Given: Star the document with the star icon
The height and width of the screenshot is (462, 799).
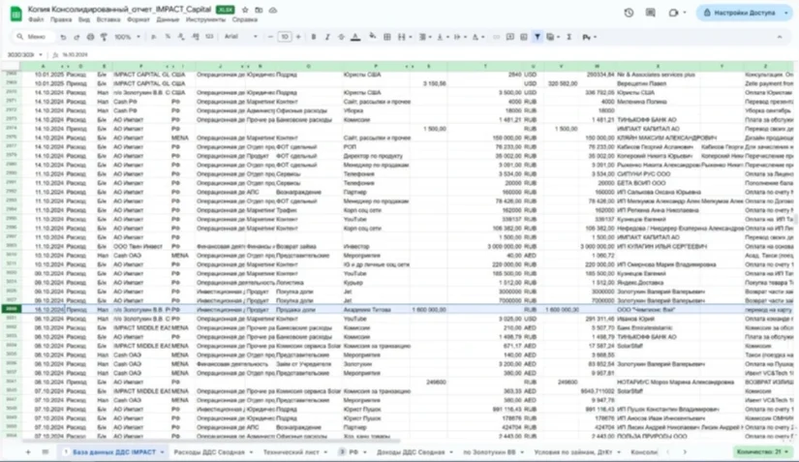Looking at the screenshot, I should [x=245, y=10].
